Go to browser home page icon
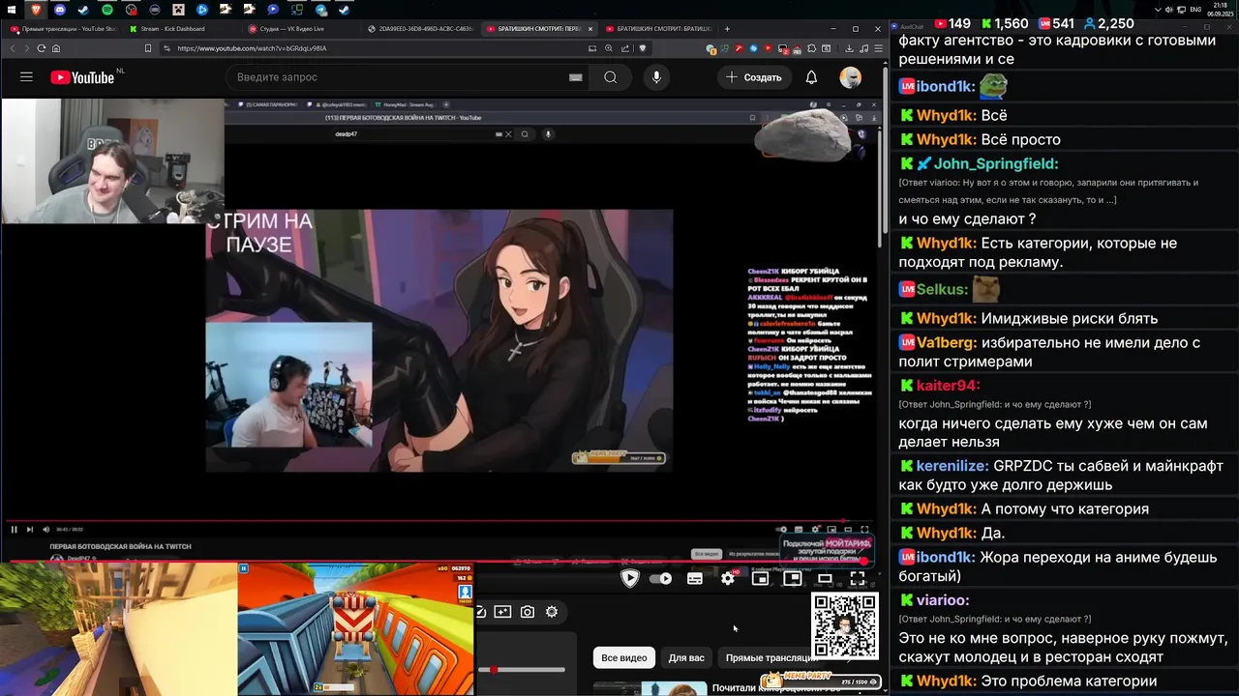The height and width of the screenshot is (696, 1239). tap(56, 48)
